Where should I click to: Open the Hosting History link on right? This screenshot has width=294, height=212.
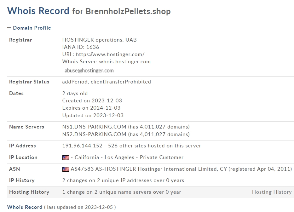(x=272, y=192)
